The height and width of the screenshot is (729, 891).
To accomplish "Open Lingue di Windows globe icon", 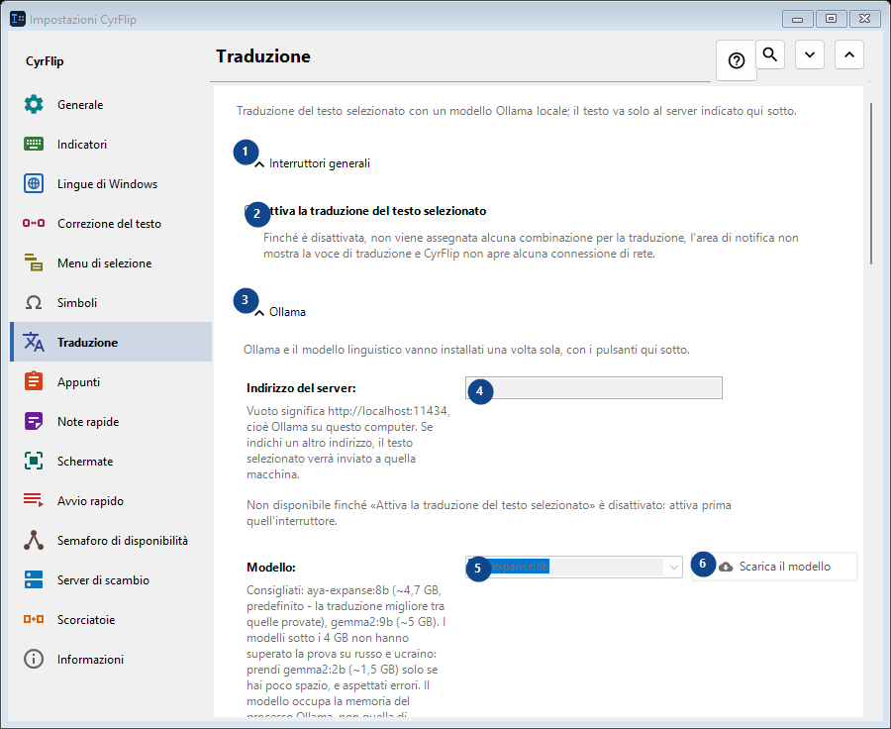I will tap(34, 183).
